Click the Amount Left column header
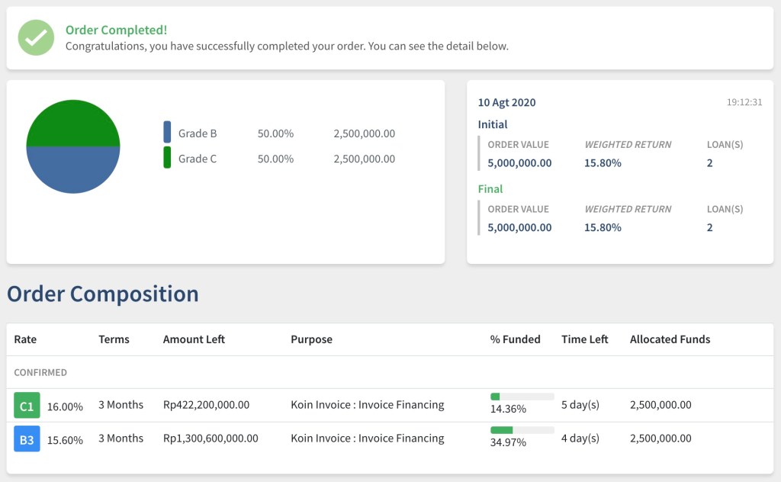Screen dimensions: 781x482 coord(194,339)
